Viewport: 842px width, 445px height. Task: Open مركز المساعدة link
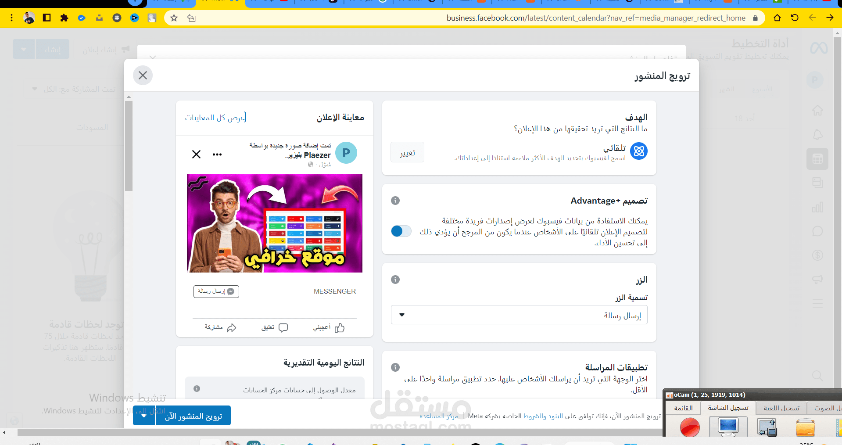[439, 416]
